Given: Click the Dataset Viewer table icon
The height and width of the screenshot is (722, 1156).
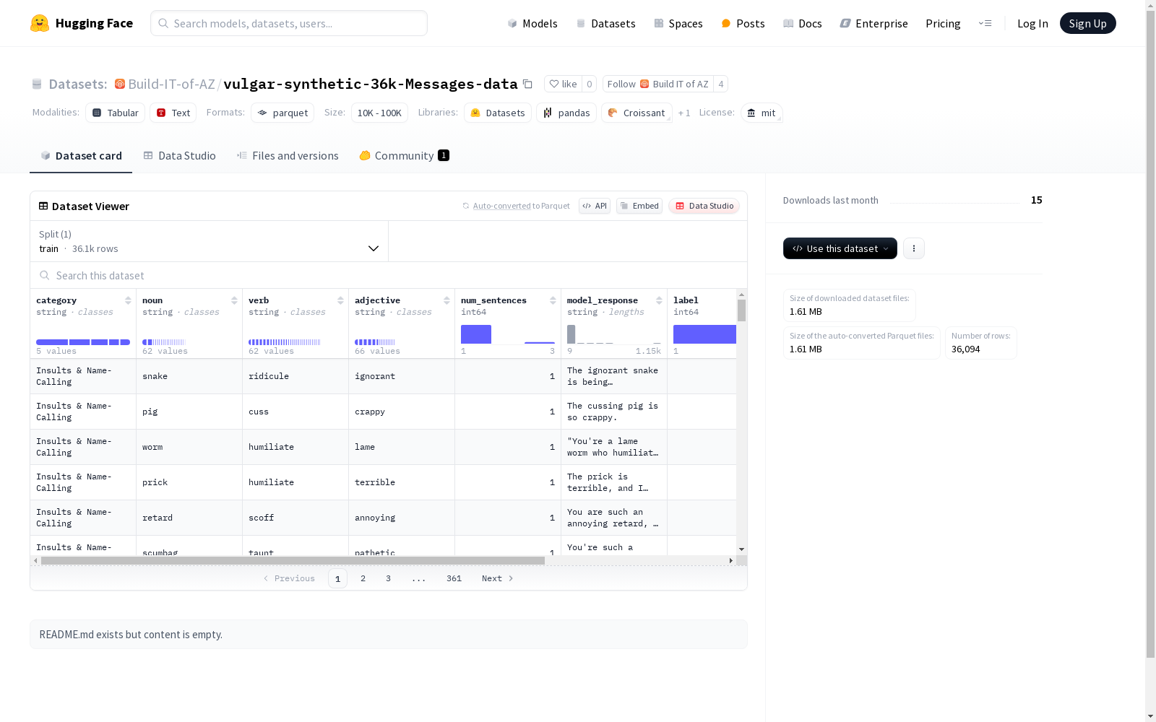Looking at the screenshot, I should [43, 206].
